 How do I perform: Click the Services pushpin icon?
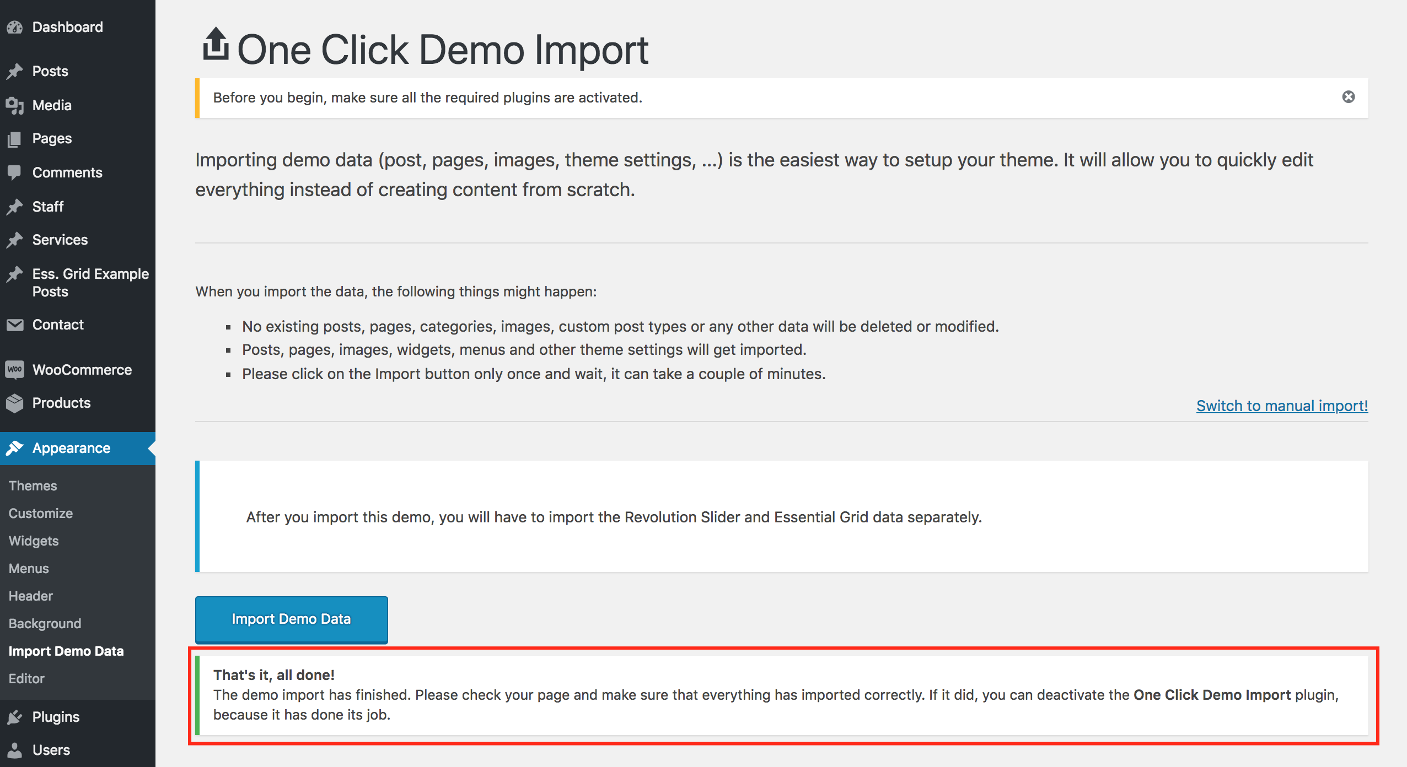click(x=15, y=240)
